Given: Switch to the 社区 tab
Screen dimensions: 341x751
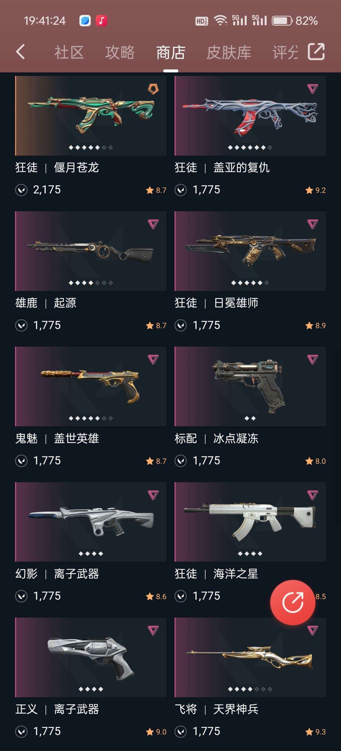Looking at the screenshot, I should coord(69,52).
